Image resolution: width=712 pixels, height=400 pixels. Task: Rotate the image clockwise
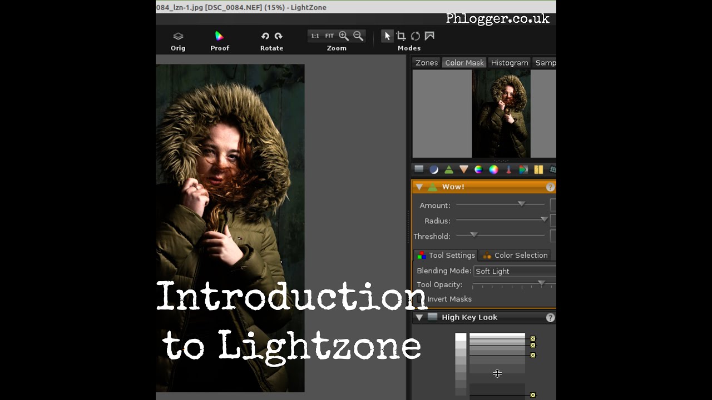coord(278,36)
